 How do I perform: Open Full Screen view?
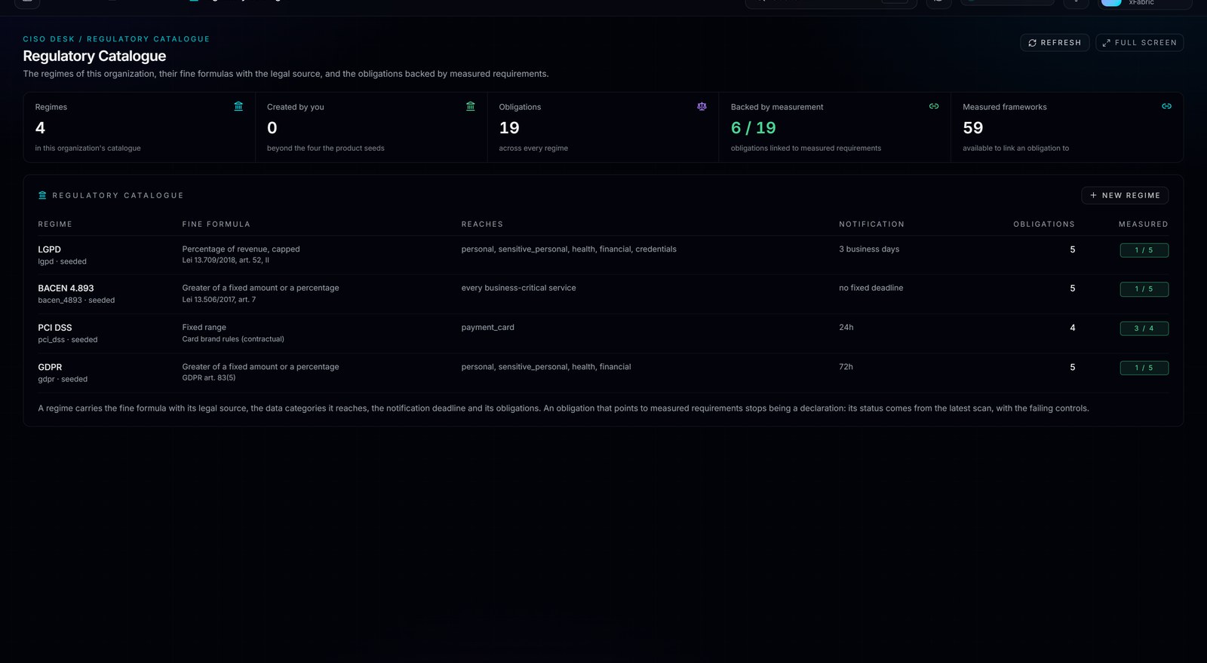(x=1139, y=43)
